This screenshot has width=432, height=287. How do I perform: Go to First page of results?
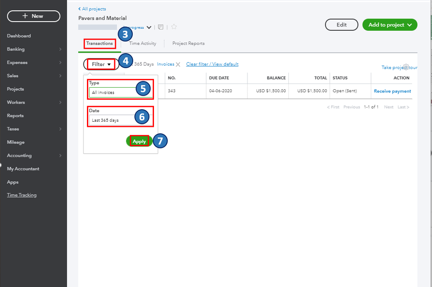[x=333, y=107]
